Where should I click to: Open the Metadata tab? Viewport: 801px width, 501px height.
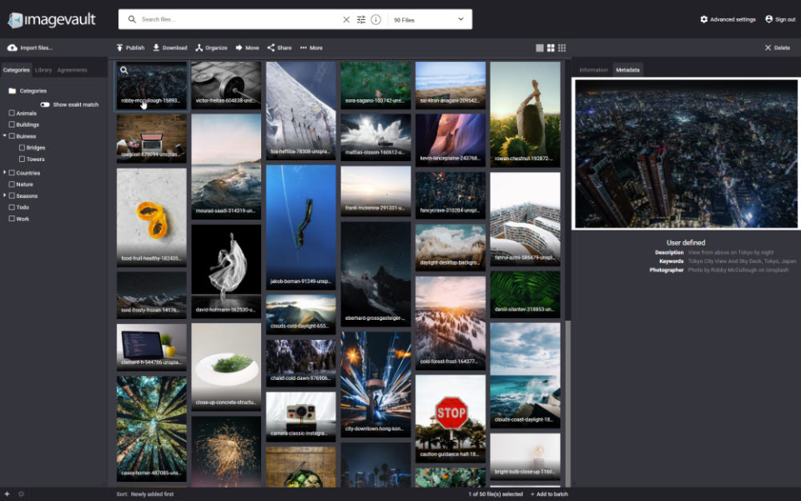pos(627,70)
